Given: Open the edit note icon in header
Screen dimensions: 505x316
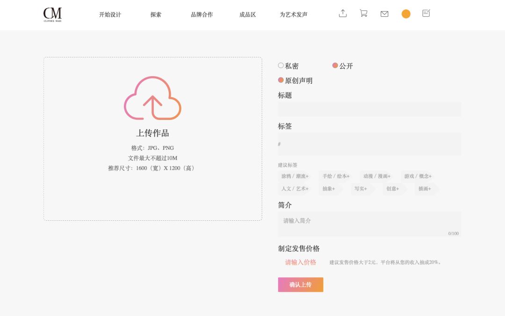Looking at the screenshot, I should tap(426, 13).
